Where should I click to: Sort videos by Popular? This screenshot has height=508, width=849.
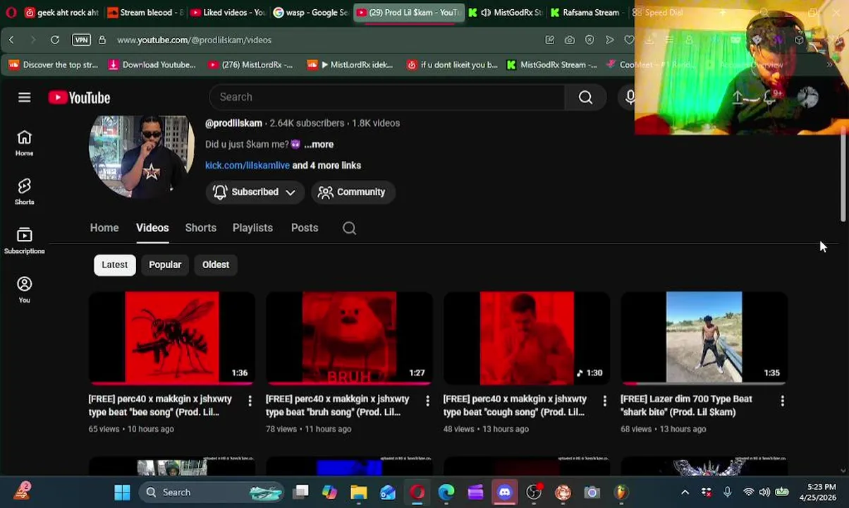pos(165,265)
